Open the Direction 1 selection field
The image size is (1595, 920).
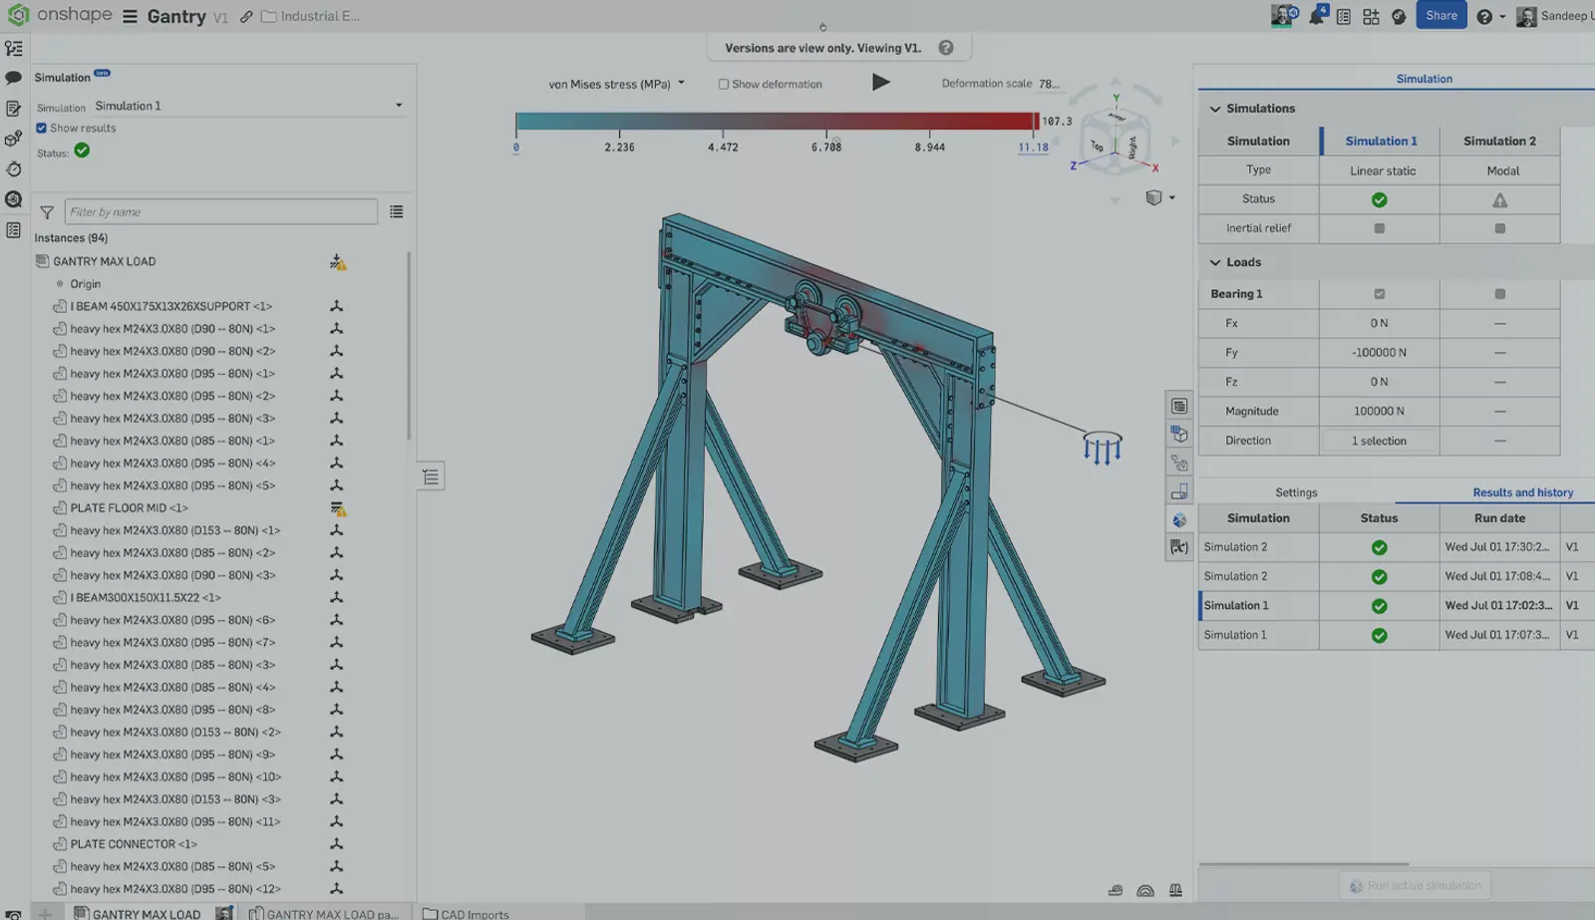(1380, 441)
